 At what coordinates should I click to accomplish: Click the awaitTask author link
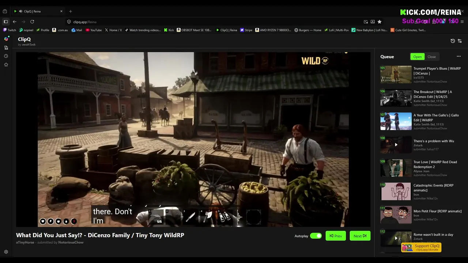tap(29, 45)
